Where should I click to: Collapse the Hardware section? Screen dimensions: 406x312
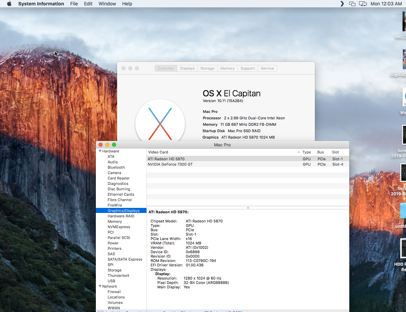click(100, 151)
